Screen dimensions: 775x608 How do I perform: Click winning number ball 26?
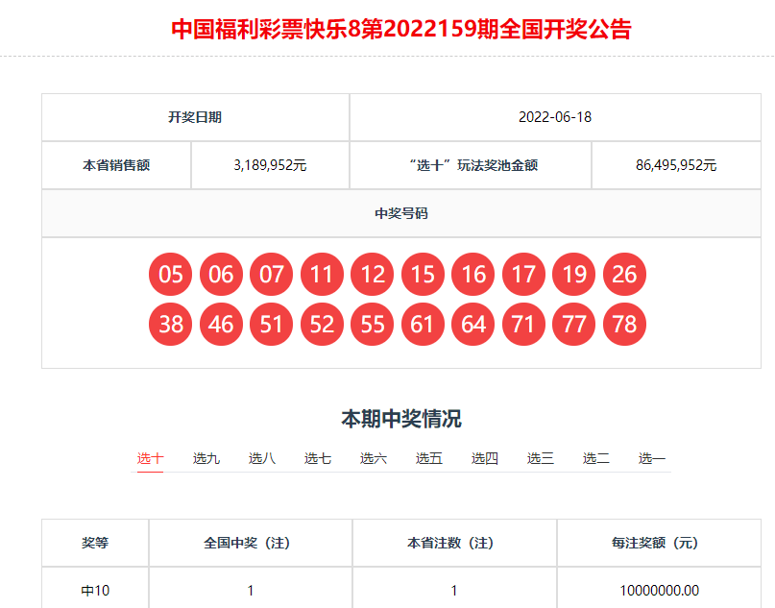pyautogui.click(x=624, y=274)
